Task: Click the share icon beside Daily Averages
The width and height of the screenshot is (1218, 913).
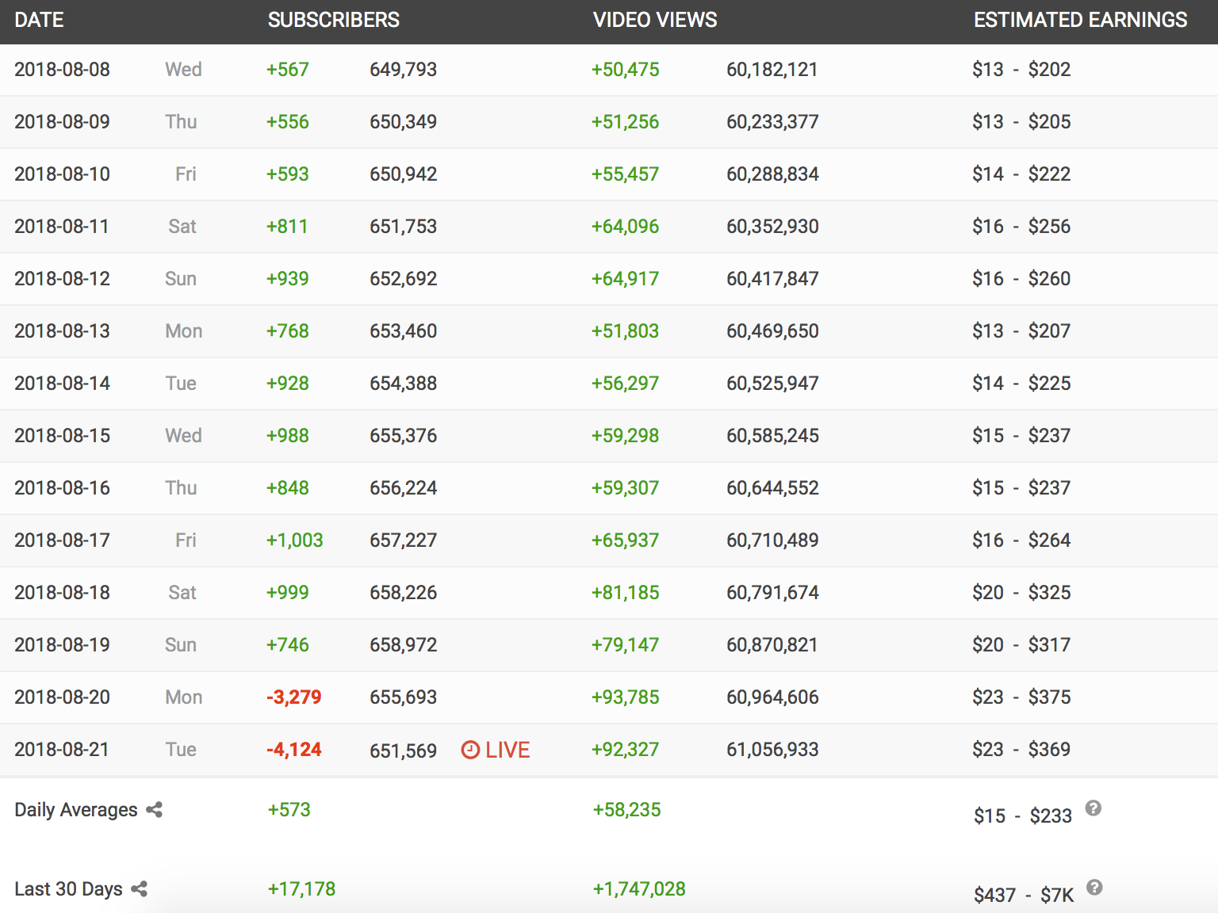Action: [155, 809]
